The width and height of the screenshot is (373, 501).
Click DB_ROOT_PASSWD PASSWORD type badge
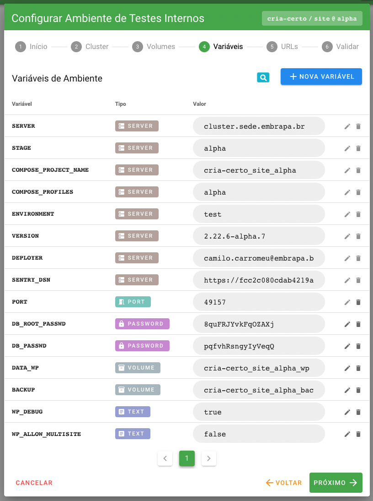click(x=142, y=324)
